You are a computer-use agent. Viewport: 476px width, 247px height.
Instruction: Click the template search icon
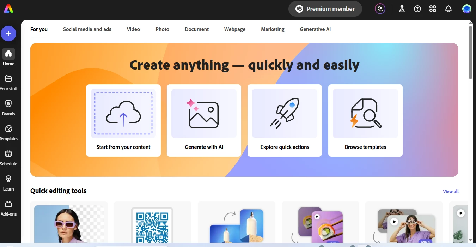tap(365, 113)
